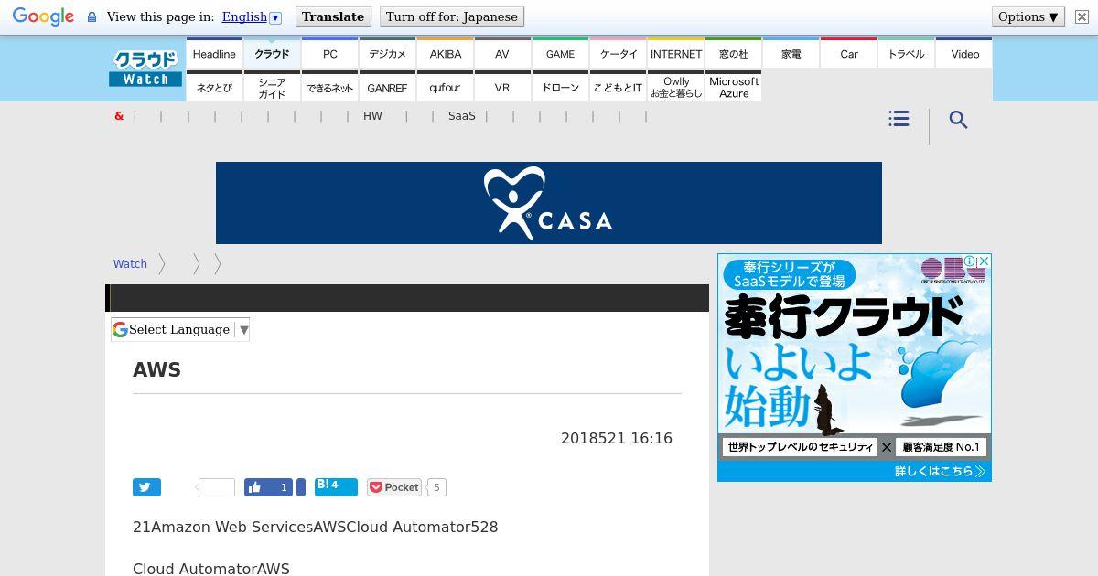Save article to Pocket

(394, 487)
